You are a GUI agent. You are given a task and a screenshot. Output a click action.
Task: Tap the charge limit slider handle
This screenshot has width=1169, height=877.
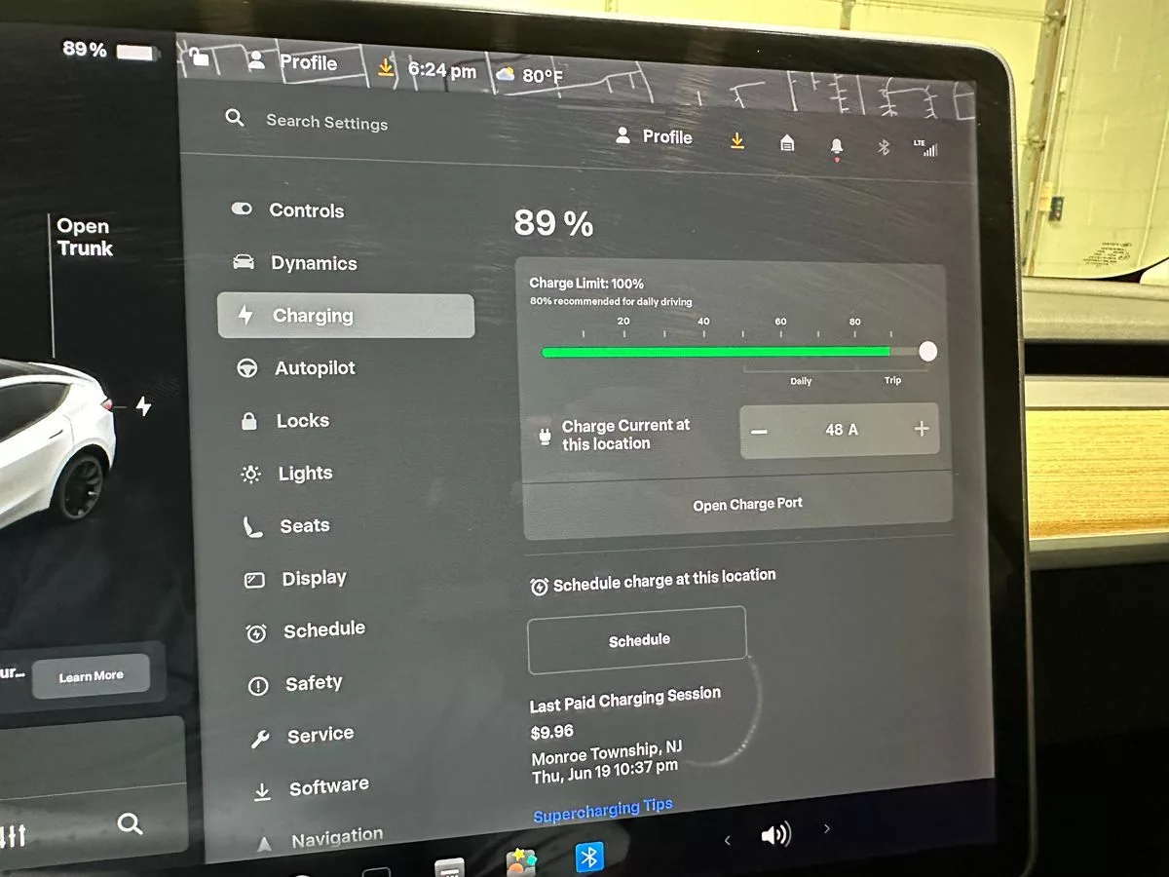pyautogui.click(x=927, y=352)
